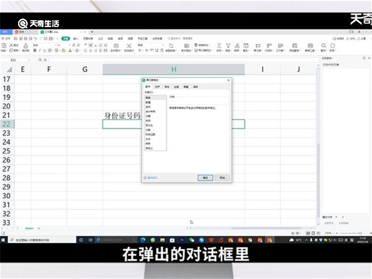Viewport: 372px width, 279px height.
Task: Click the Symbol omega icon
Action: pos(333,46)
